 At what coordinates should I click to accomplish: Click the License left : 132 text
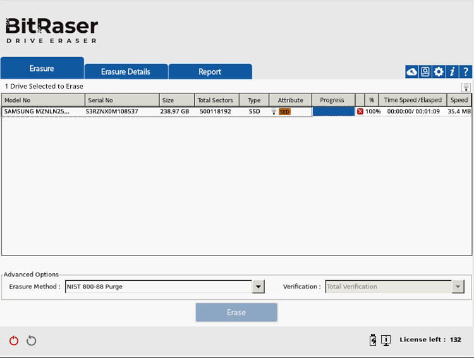click(430, 340)
